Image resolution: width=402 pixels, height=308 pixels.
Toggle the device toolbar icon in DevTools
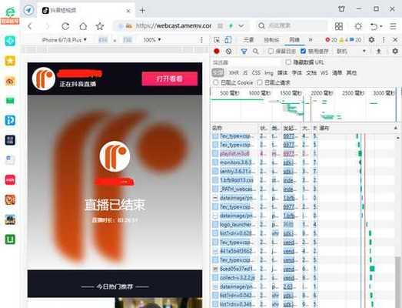(x=228, y=40)
